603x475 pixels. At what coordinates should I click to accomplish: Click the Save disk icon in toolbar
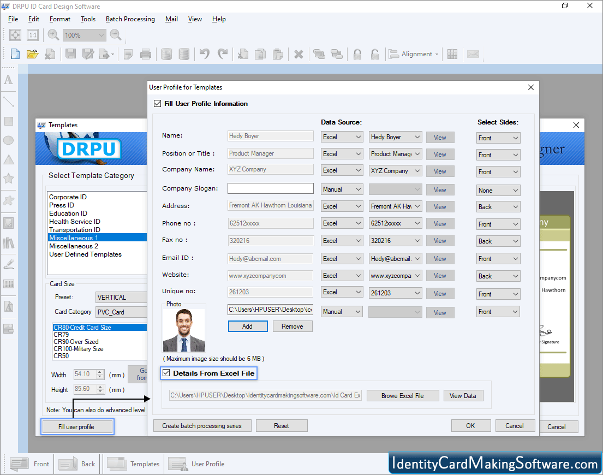tap(71, 54)
